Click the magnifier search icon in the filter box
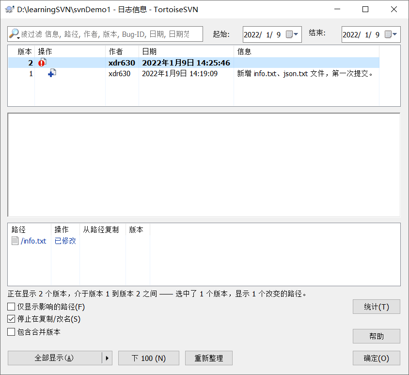This screenshot has height=375, width=409. click(x=14, y=34)
